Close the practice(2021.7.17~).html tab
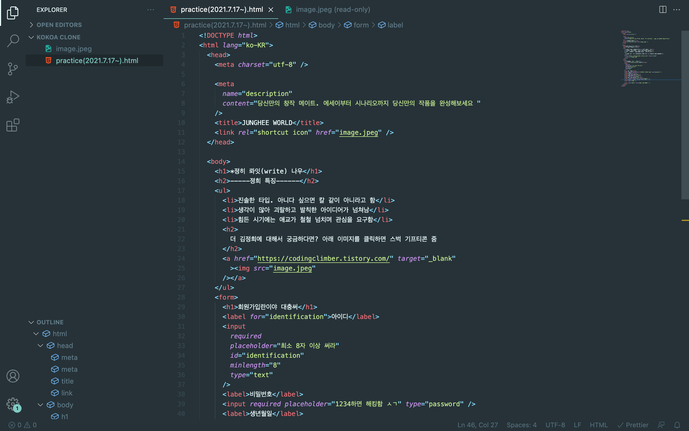The width and height of the screenshot is (689, 431). [x=271, y=10]
